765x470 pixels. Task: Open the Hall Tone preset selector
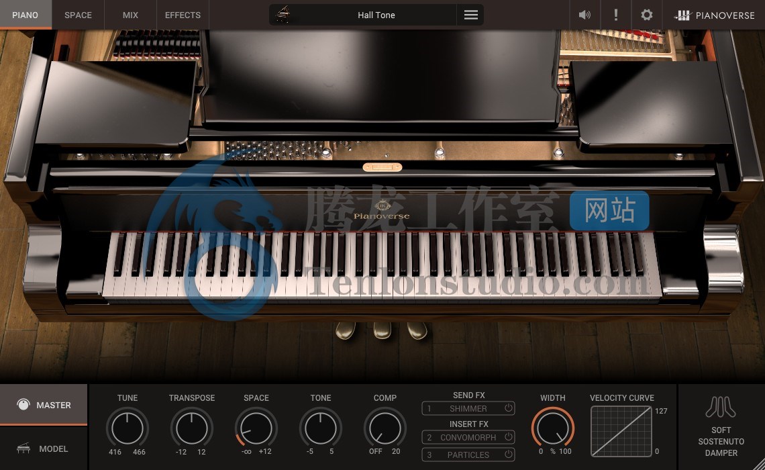(x=376, y=15)
